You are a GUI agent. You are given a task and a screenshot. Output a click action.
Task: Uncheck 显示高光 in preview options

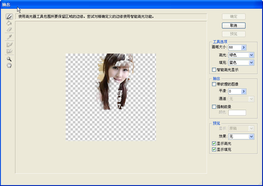coord(214,144)
